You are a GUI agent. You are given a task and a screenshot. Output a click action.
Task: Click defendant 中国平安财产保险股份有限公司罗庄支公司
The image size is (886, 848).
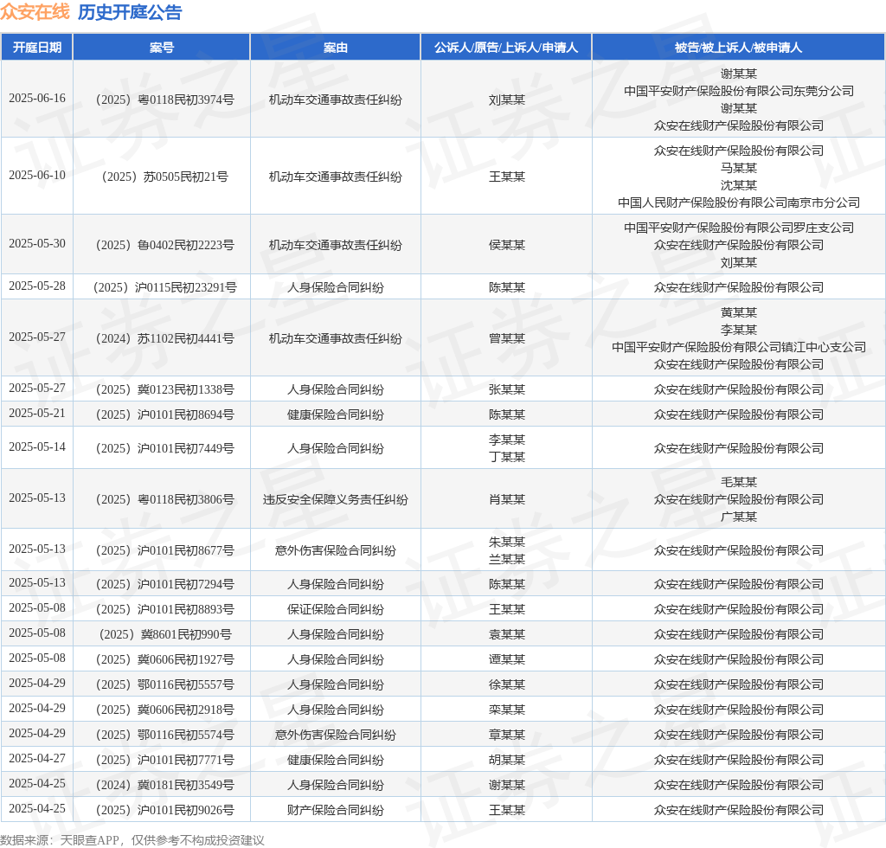pyautogui.click(x=739, y=228)
